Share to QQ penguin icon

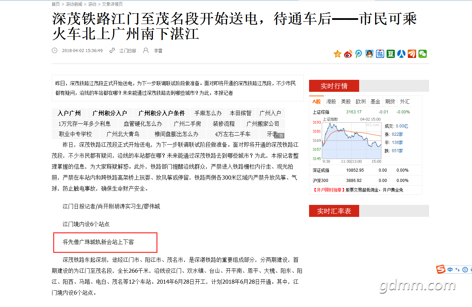pos(369,54)
